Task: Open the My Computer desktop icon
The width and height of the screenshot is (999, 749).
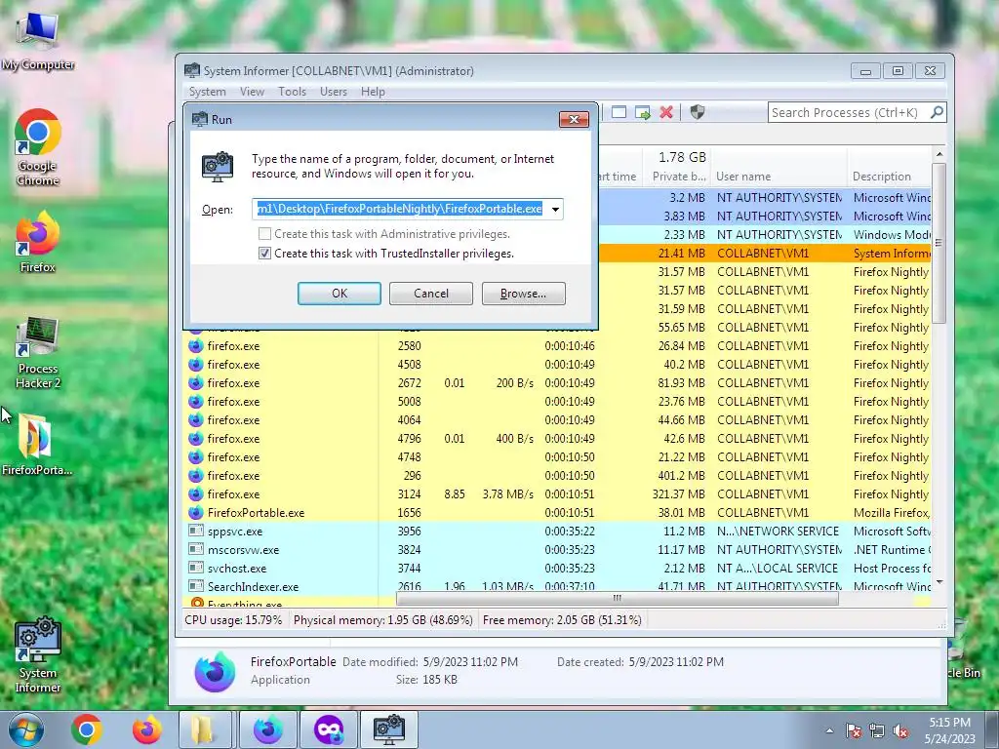Action: (x=38, y=40)
